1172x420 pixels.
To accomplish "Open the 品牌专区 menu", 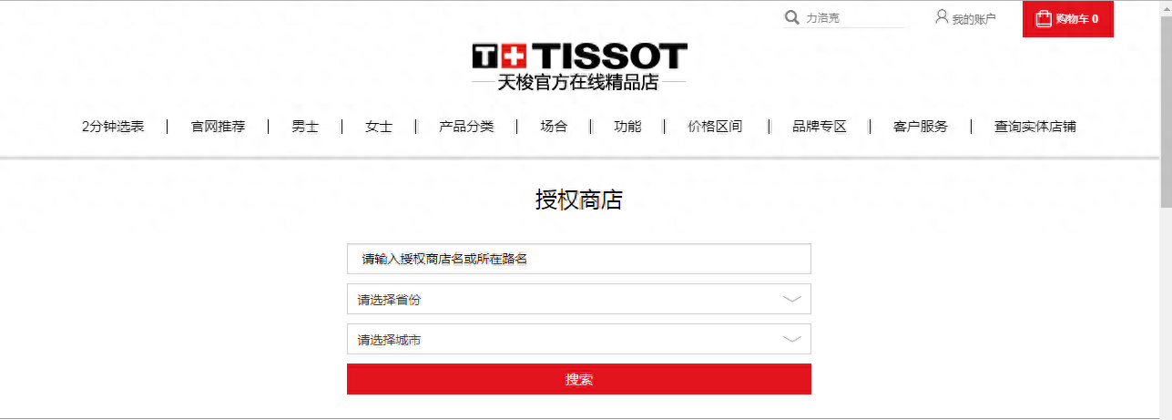I will click(820, 127).
